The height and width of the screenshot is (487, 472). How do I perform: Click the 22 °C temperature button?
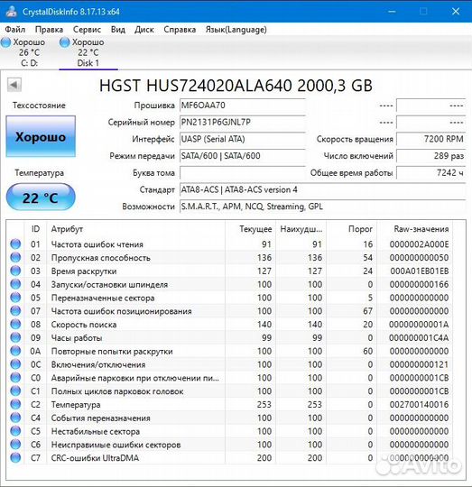[41, 198]
